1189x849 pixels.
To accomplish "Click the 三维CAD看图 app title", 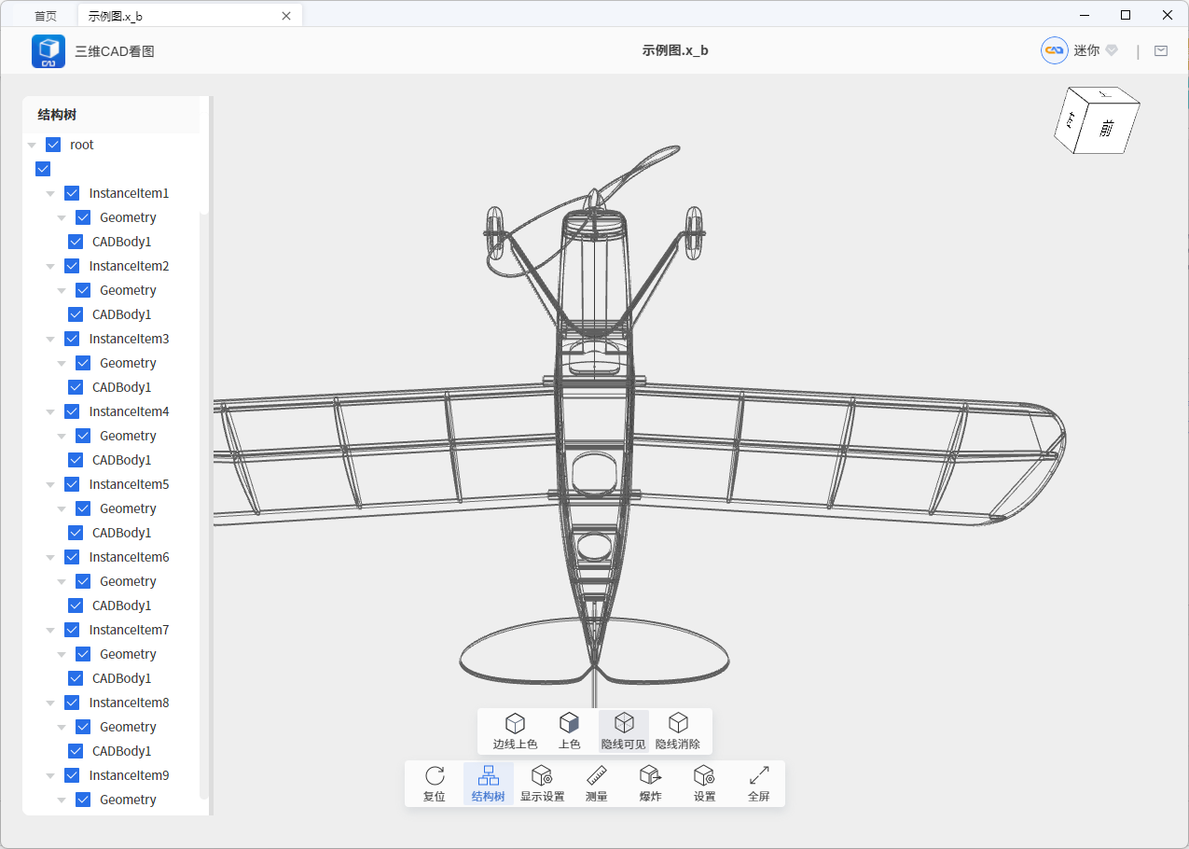I will [115, 51].
